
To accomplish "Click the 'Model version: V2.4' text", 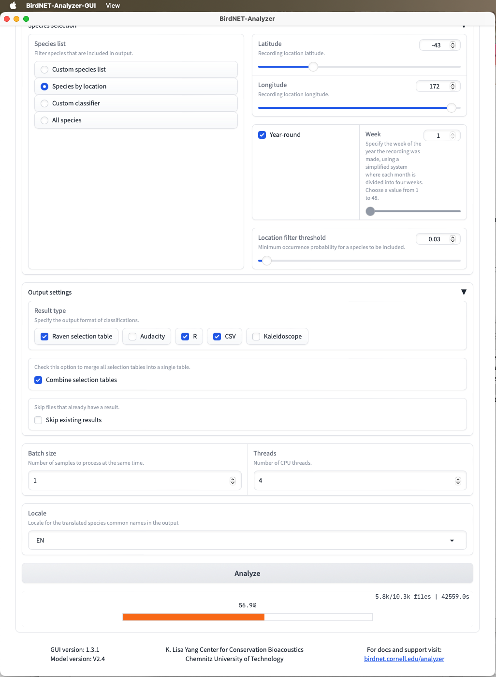I will coord(78,659).
